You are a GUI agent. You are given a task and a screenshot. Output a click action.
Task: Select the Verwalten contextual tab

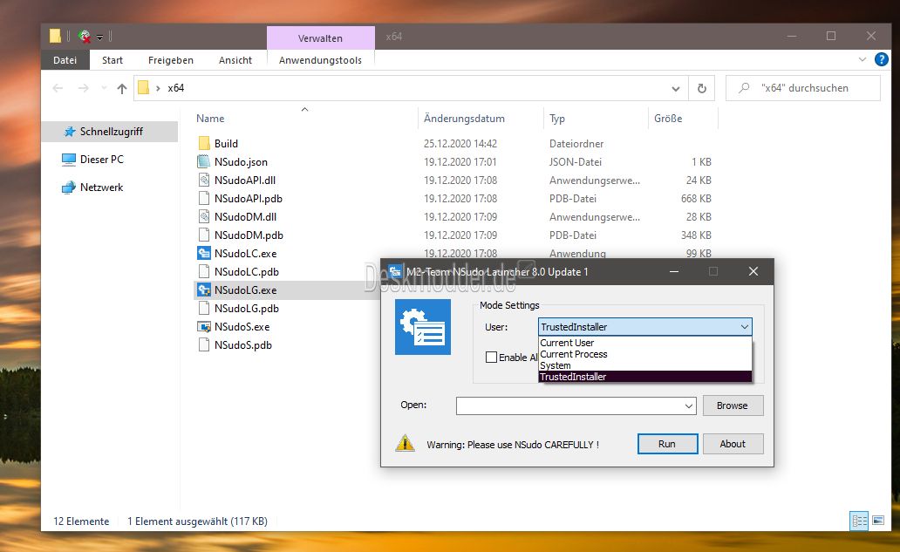coord(320,37)
